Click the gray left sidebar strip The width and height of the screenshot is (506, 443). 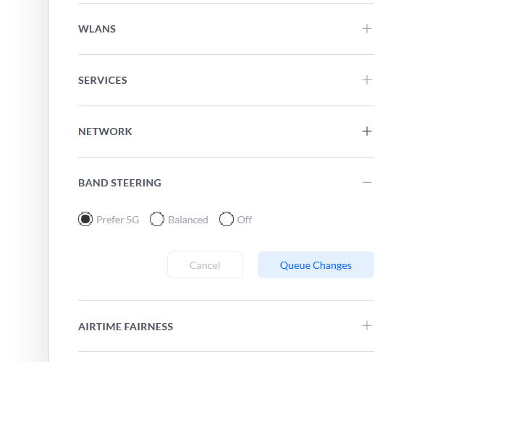(25, 181)
